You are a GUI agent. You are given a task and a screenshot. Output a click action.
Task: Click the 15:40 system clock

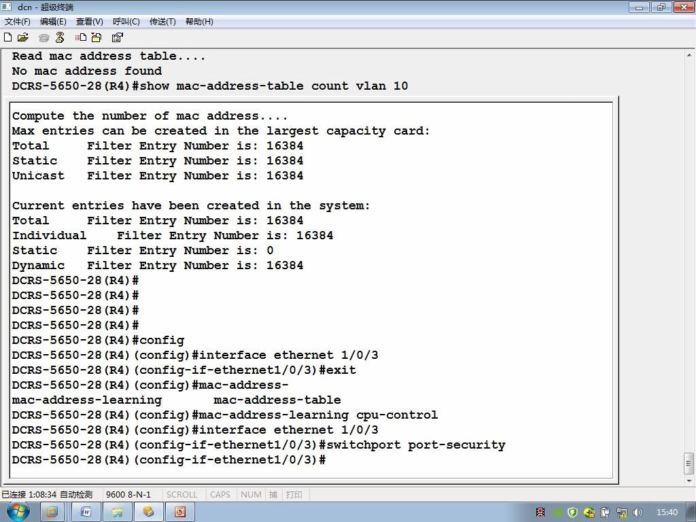point(667,512)
